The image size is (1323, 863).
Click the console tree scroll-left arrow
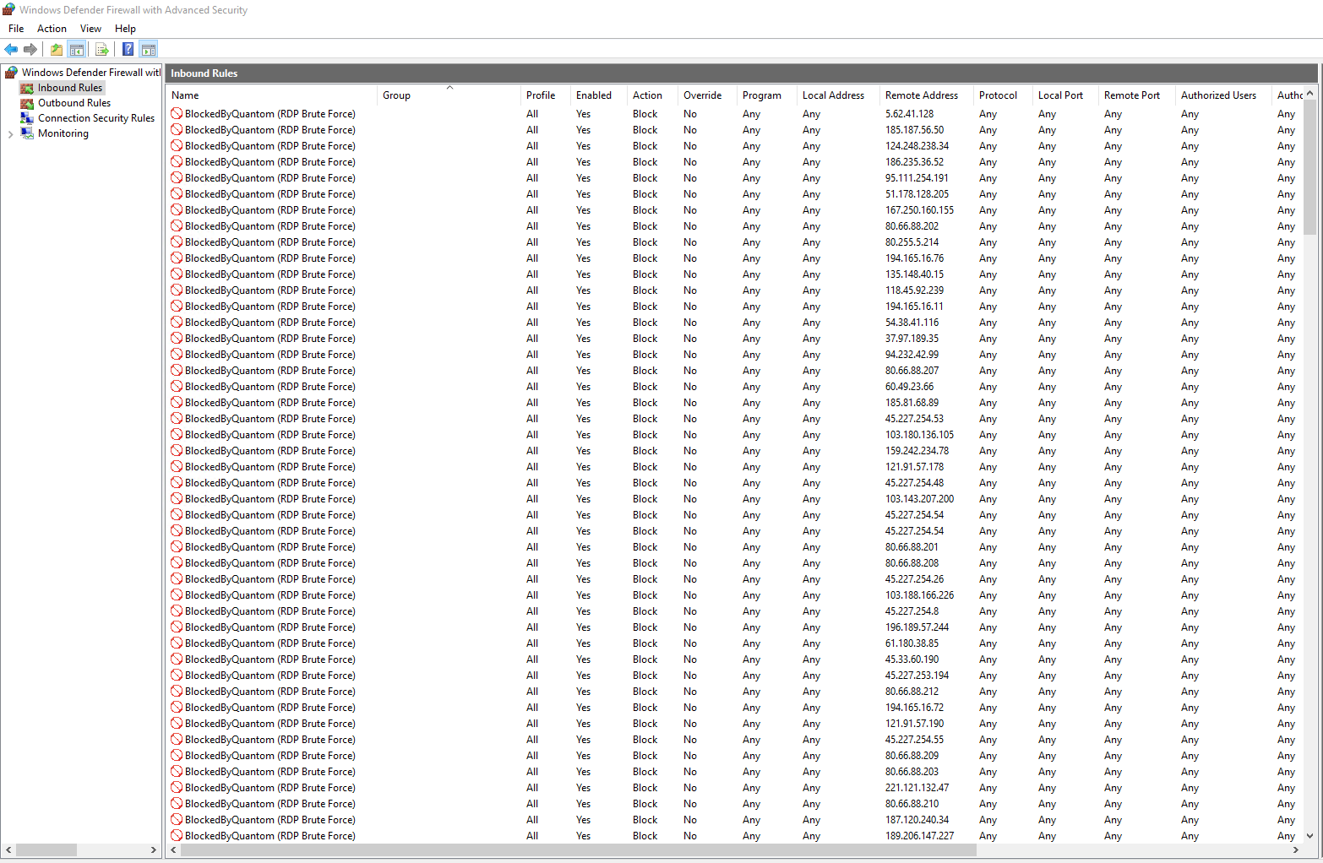pyautogui.click(x=8, y=850)
